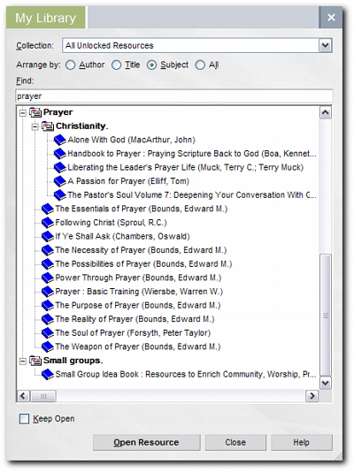Click the Help button

point(302,442)
